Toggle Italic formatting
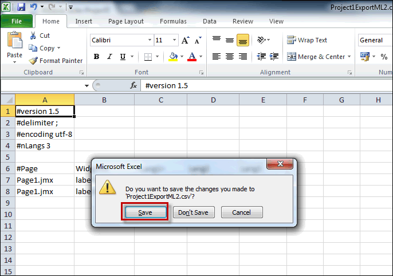 click(x=109, y=57)
